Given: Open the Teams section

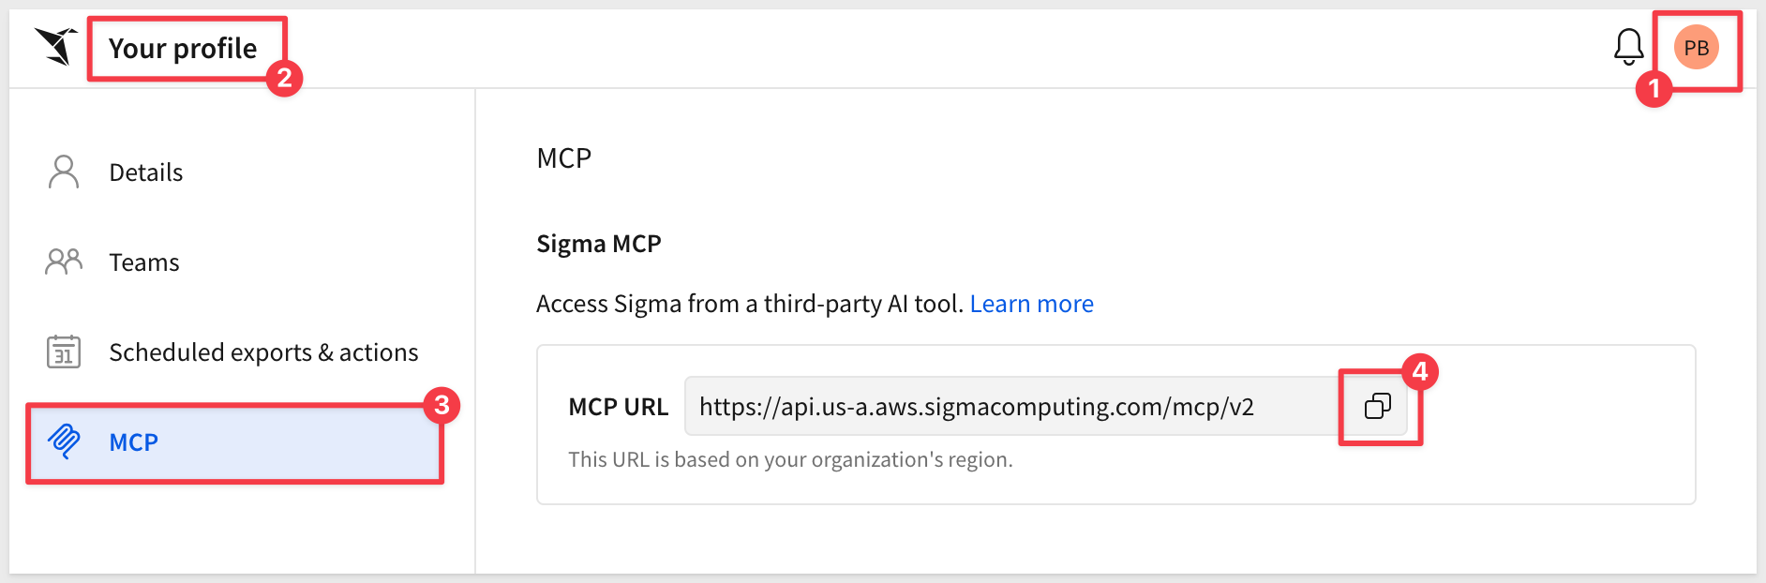Looking at the screenshot, I should point(143,262).
